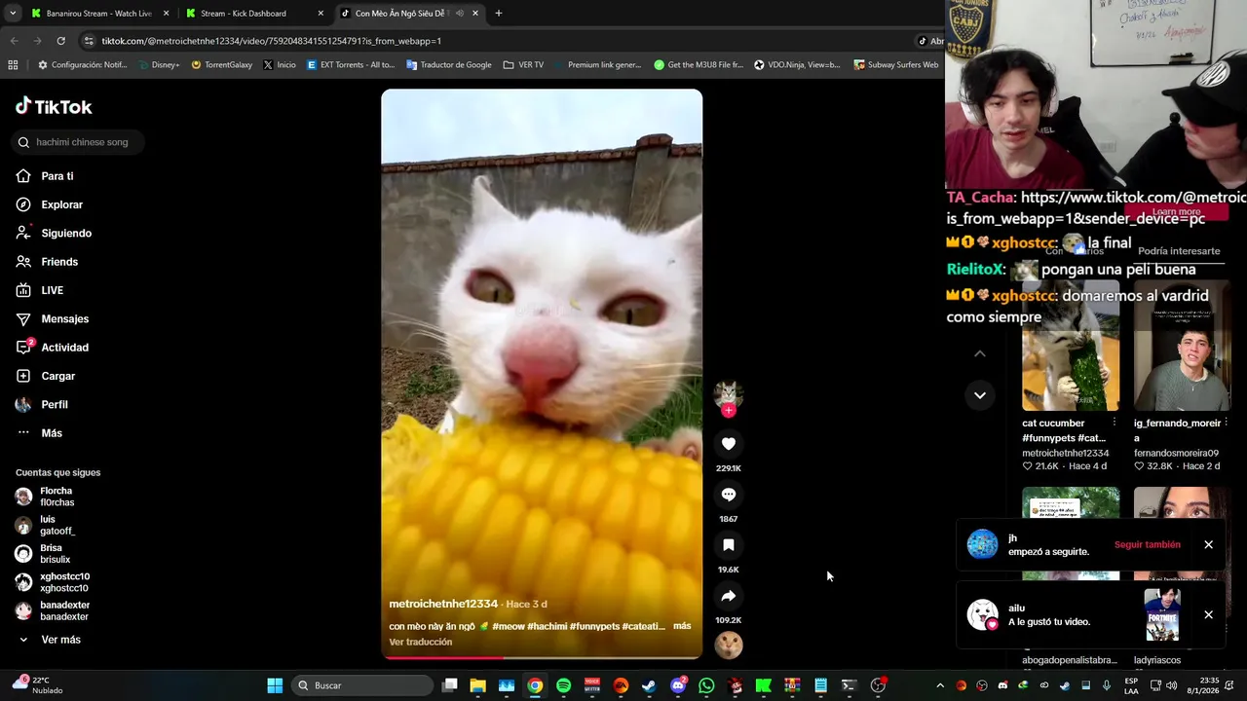
Task: Open the Disney+ bookmark
Action: click(x=159, y=64)
